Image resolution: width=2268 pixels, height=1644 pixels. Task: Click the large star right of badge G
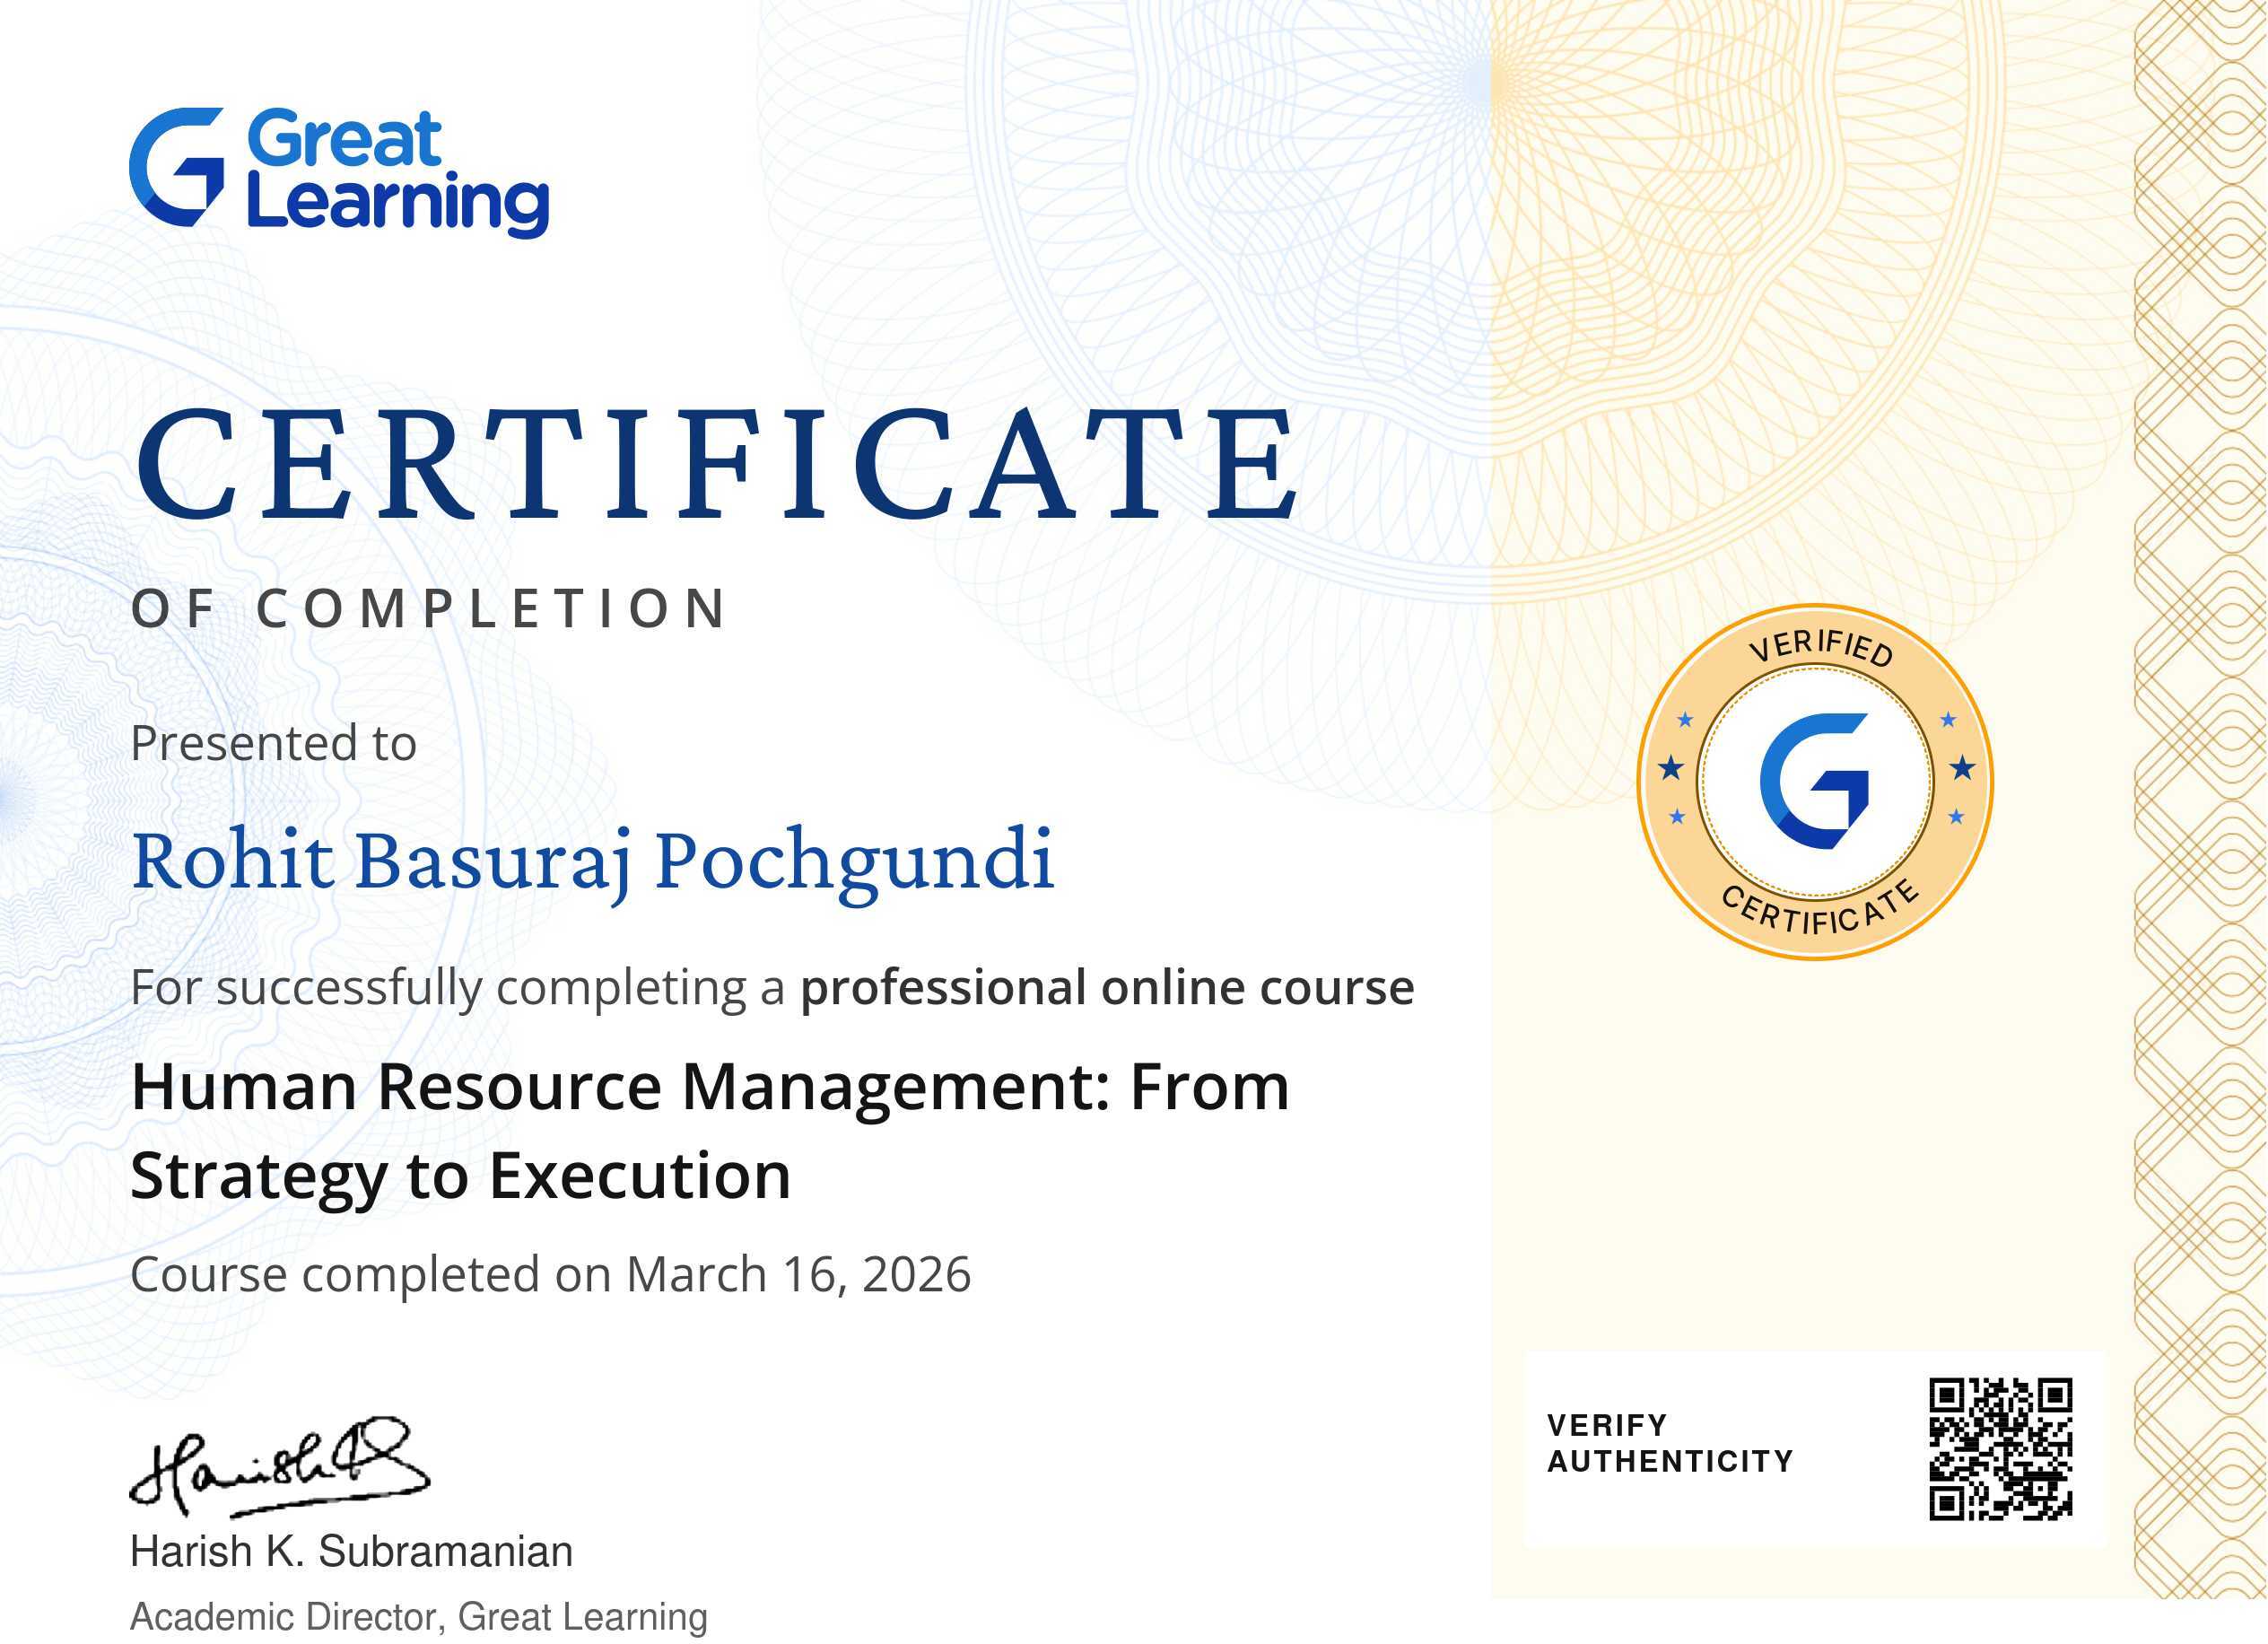click(1962, 768)
